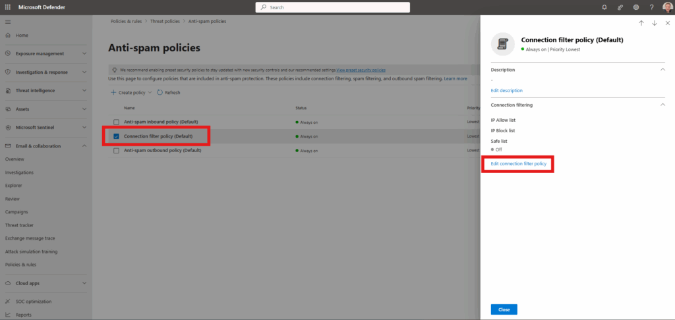The height and width of the screenshot is (320, 675).
Task: Open Threat tracker sidebar item
Action: pos(19,225)
